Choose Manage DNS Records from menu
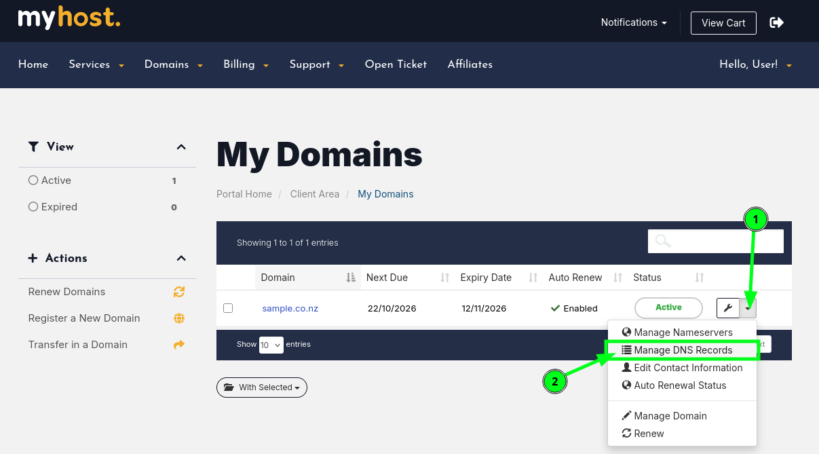 point(682,350)
